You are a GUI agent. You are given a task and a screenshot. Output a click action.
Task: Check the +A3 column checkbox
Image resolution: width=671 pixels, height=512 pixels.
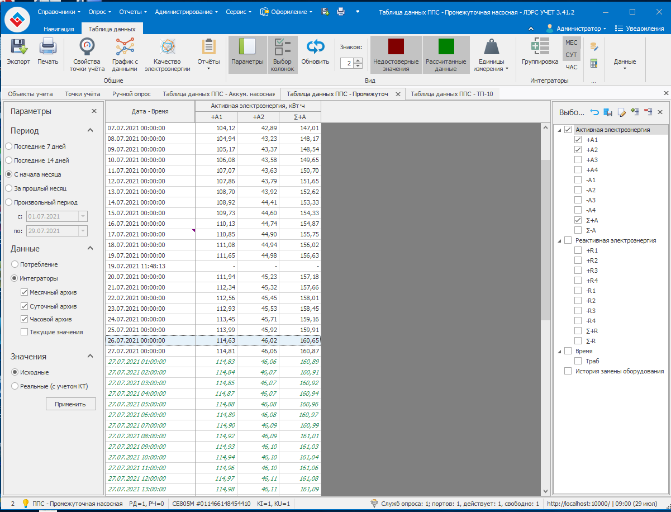578,160
